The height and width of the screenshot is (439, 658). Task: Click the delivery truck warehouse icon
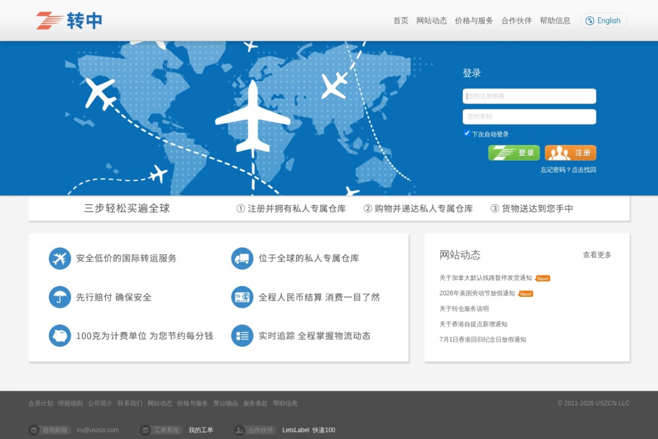click(x=242, y=258)
